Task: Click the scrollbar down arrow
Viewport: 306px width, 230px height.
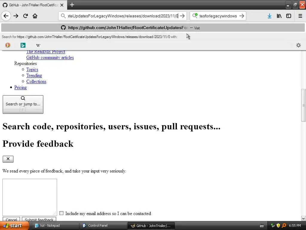Action: click(x=304, y=218)
